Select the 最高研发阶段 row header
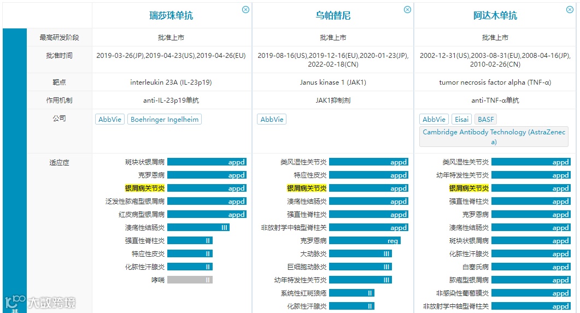The width and height of the screenshot is (580, 313). [59, 37]
